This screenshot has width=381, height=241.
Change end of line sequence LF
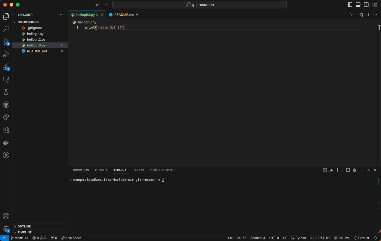285,238
